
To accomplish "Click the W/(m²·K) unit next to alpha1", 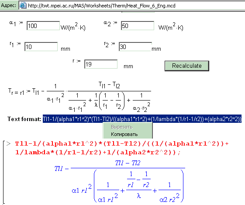I will pyautogui.click(x=73, y=27).
